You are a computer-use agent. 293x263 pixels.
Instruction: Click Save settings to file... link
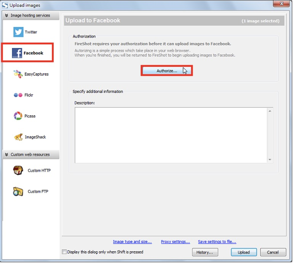tap(217, 242)
